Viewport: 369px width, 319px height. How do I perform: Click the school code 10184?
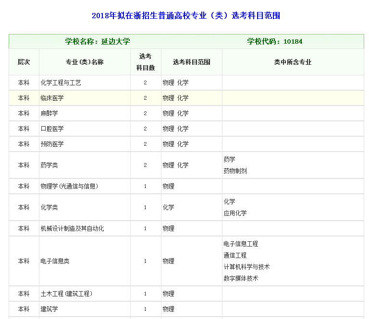[293, 42]
